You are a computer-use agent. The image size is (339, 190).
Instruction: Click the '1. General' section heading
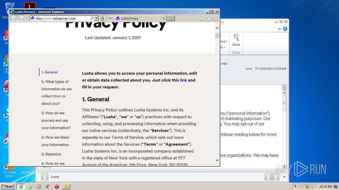[96, 99]
